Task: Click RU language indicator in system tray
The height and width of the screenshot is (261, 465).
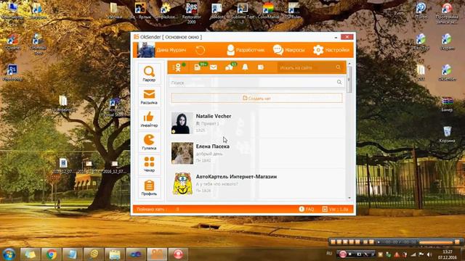Action: [329, 254]
